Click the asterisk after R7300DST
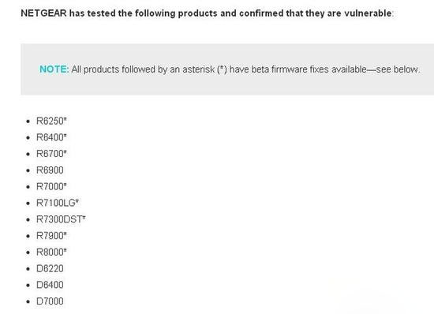Screen dimensions: 434x314 84,218
